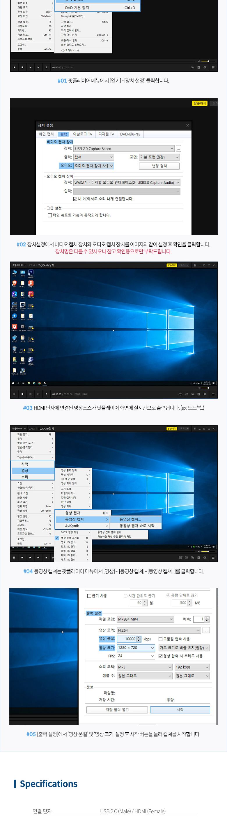Open the 오디오 캡쳐 장치 사용 dropdown
Screen dimensions: 227x817
[x=94, y=166]
